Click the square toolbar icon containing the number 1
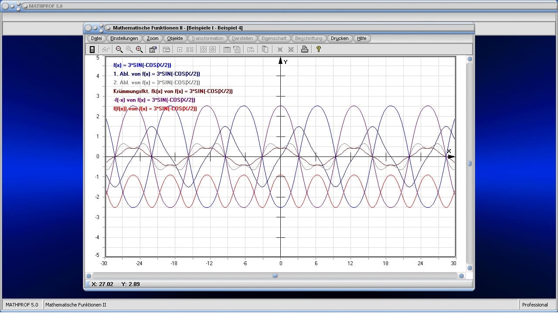Screen dimensions: 558x313 coord(203,50)
